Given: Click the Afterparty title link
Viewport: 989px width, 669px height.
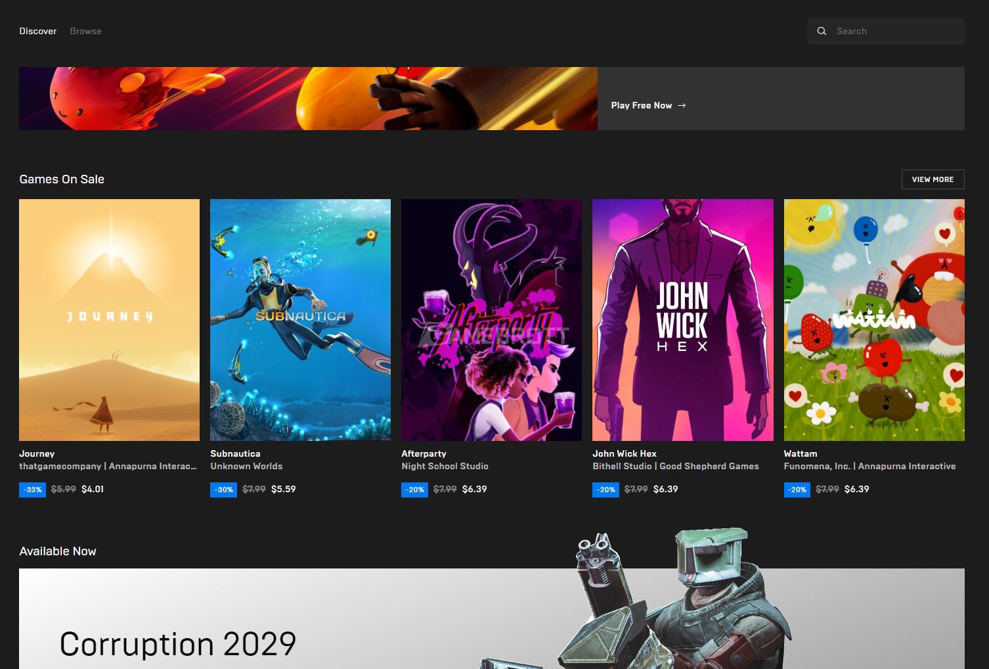Looking at the screenshot, I should coord(424,453).
